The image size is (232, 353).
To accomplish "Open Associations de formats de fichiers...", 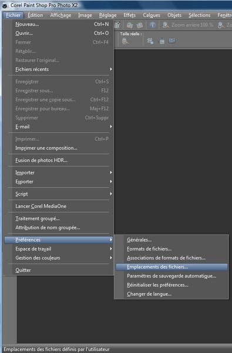I will (172, 258).
